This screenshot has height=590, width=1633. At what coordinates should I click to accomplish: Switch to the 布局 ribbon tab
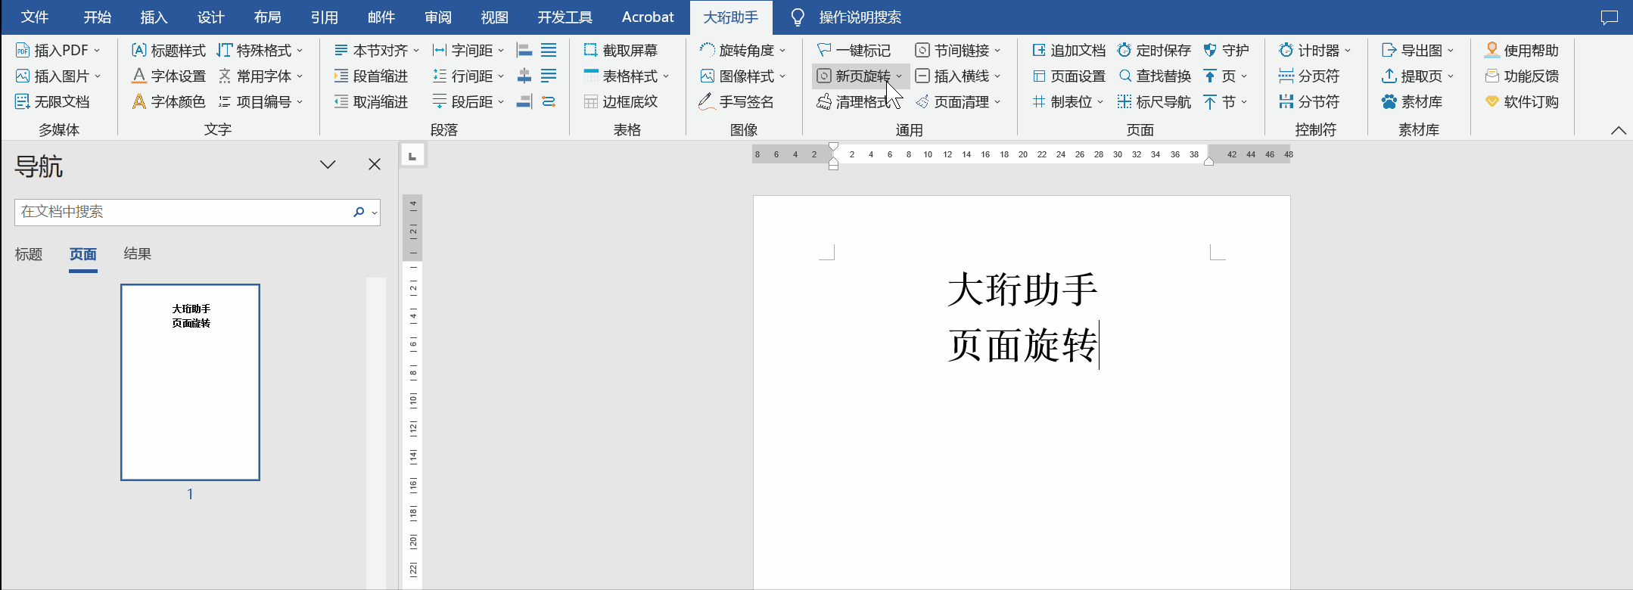pyautogui.click(x=267, y=17)
